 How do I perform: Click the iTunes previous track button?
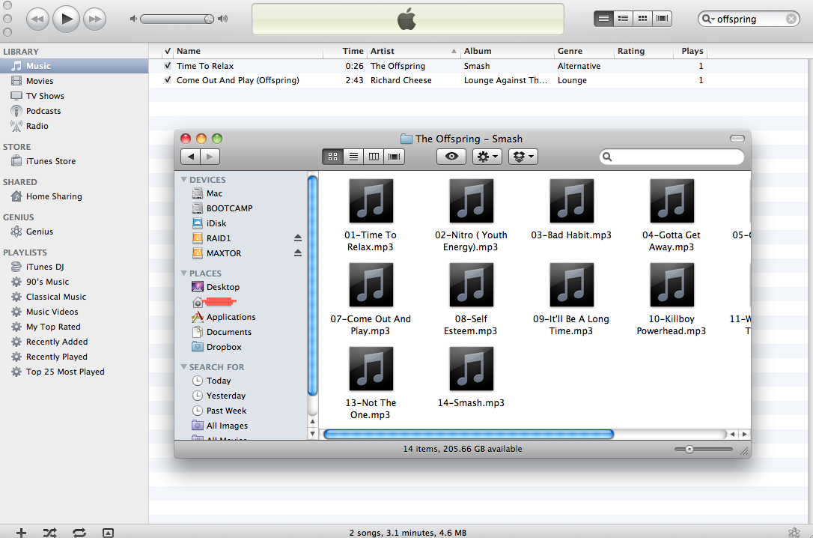pos(37,19)
